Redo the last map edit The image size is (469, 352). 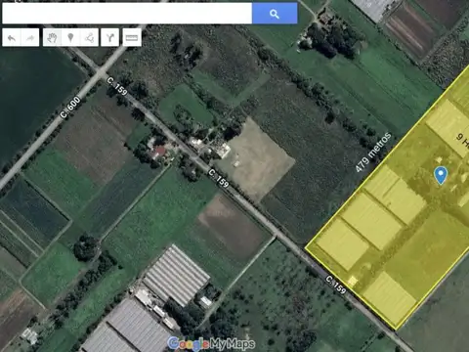[30, 38]
